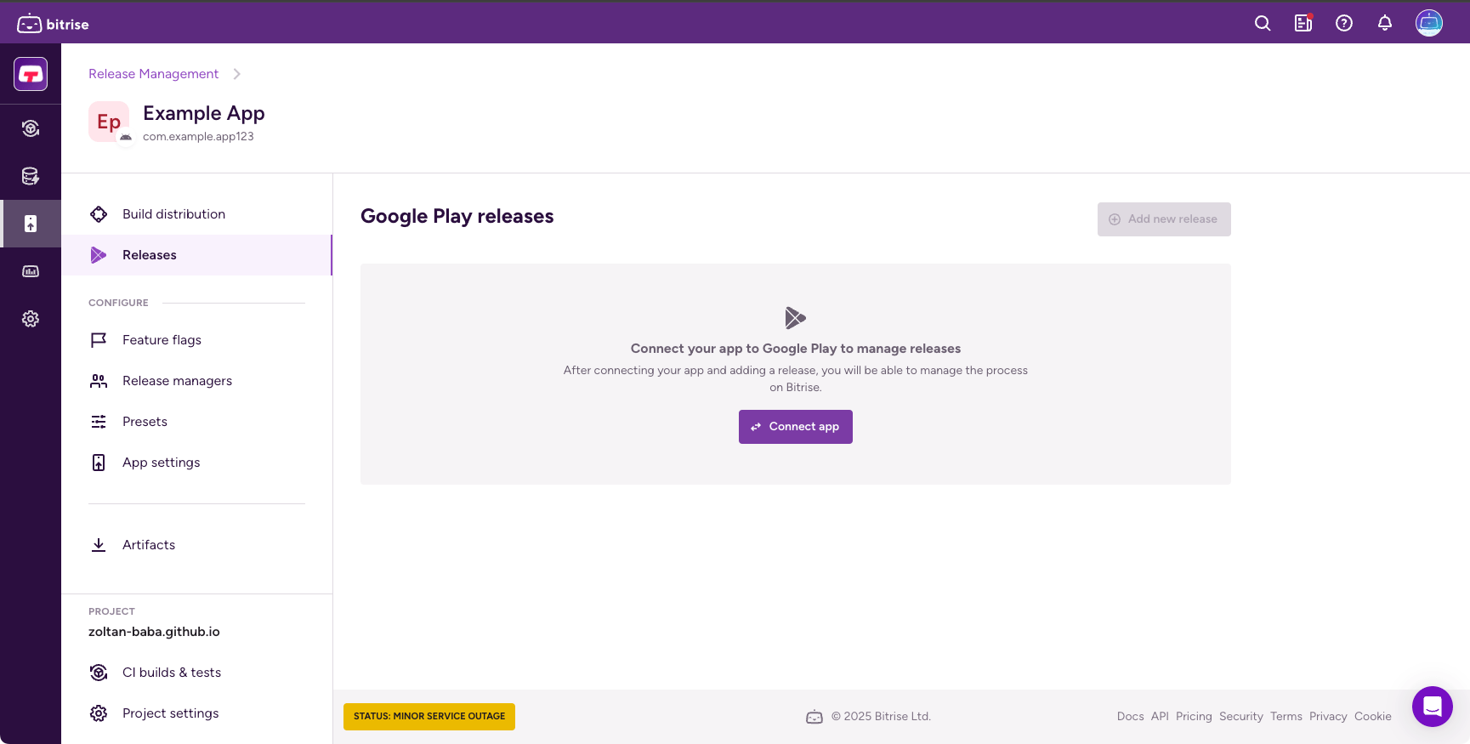Open Artifacts page
Image resolution: width=1470 pixels, height=744 pixels.
pos(196,545)
